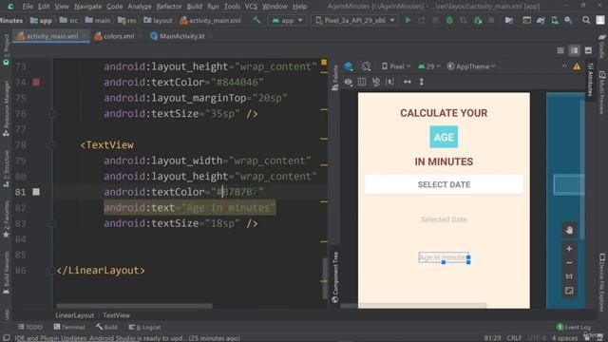Click the SELECT DATE button in preview
This screenshot has height=342, width=608.
tap(444, 184)
